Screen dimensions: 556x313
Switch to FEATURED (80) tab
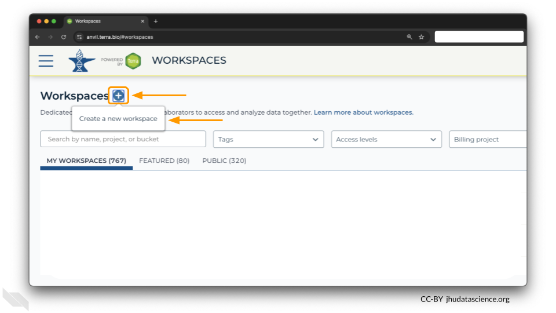(x=164, y=161)
